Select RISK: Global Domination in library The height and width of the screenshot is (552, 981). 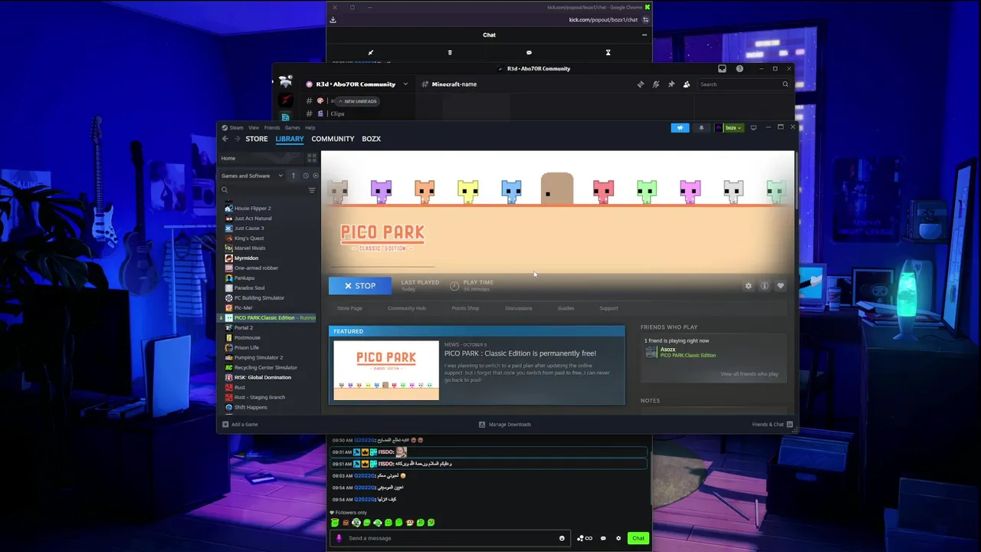coord(262,378)
